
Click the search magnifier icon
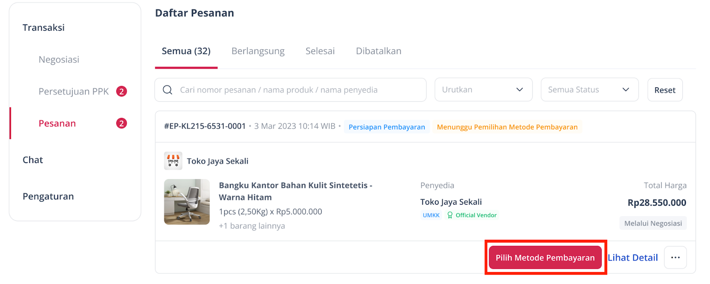[x=167, y=89]
